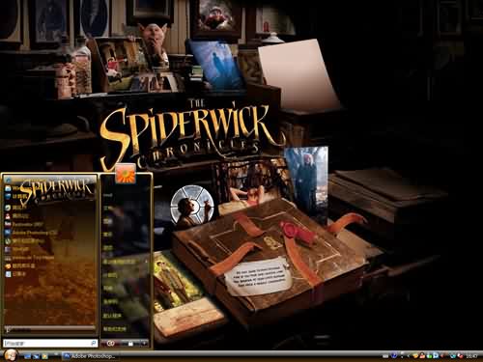Click the power button in the Start menu
This screenshot has height=362, width=483.
coord(111,344)
